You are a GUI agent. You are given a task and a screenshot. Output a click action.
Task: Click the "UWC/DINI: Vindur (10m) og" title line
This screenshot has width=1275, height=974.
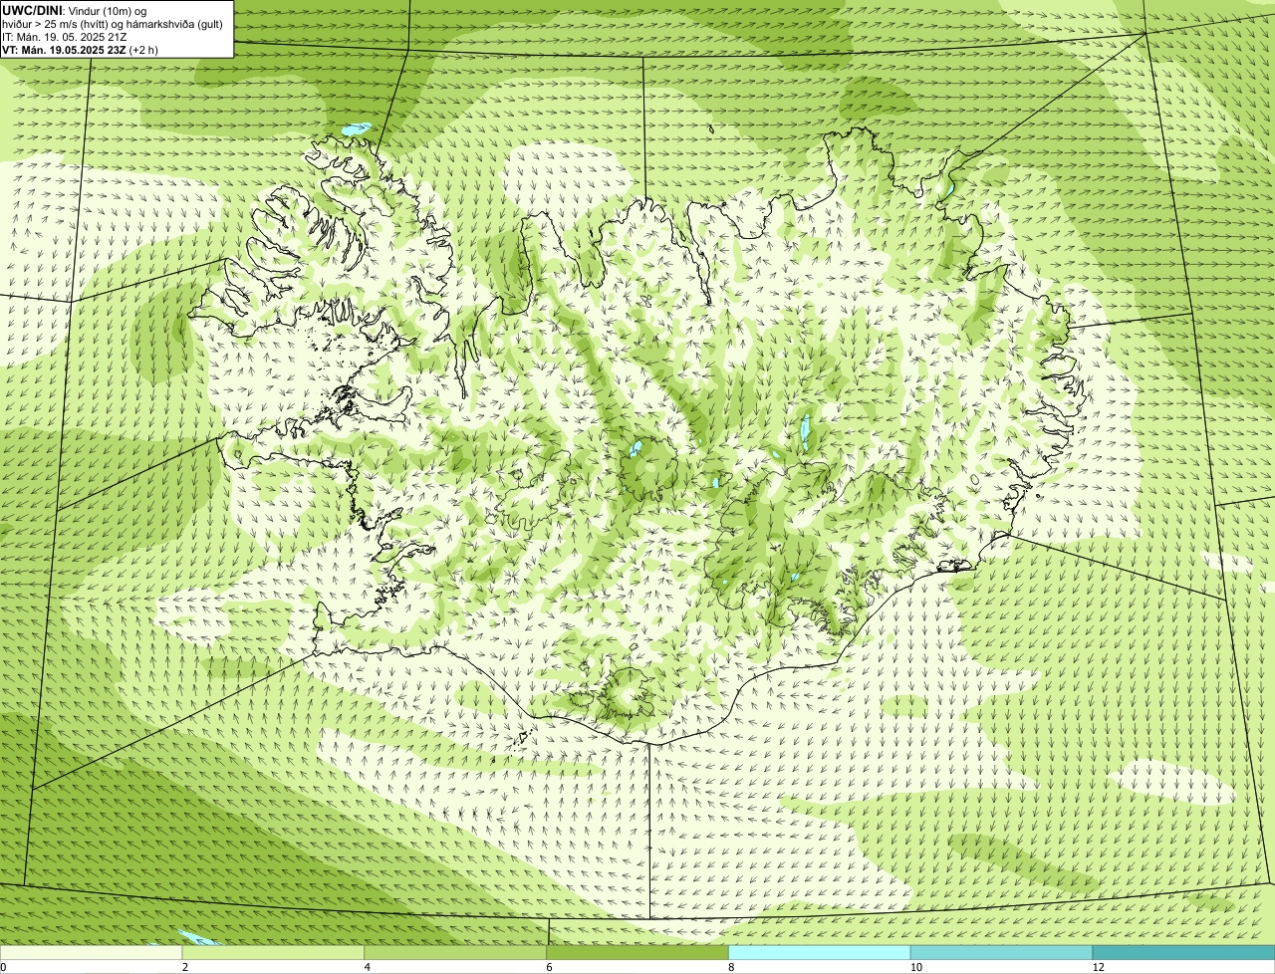pyautogui.click(x=74, y=10)
